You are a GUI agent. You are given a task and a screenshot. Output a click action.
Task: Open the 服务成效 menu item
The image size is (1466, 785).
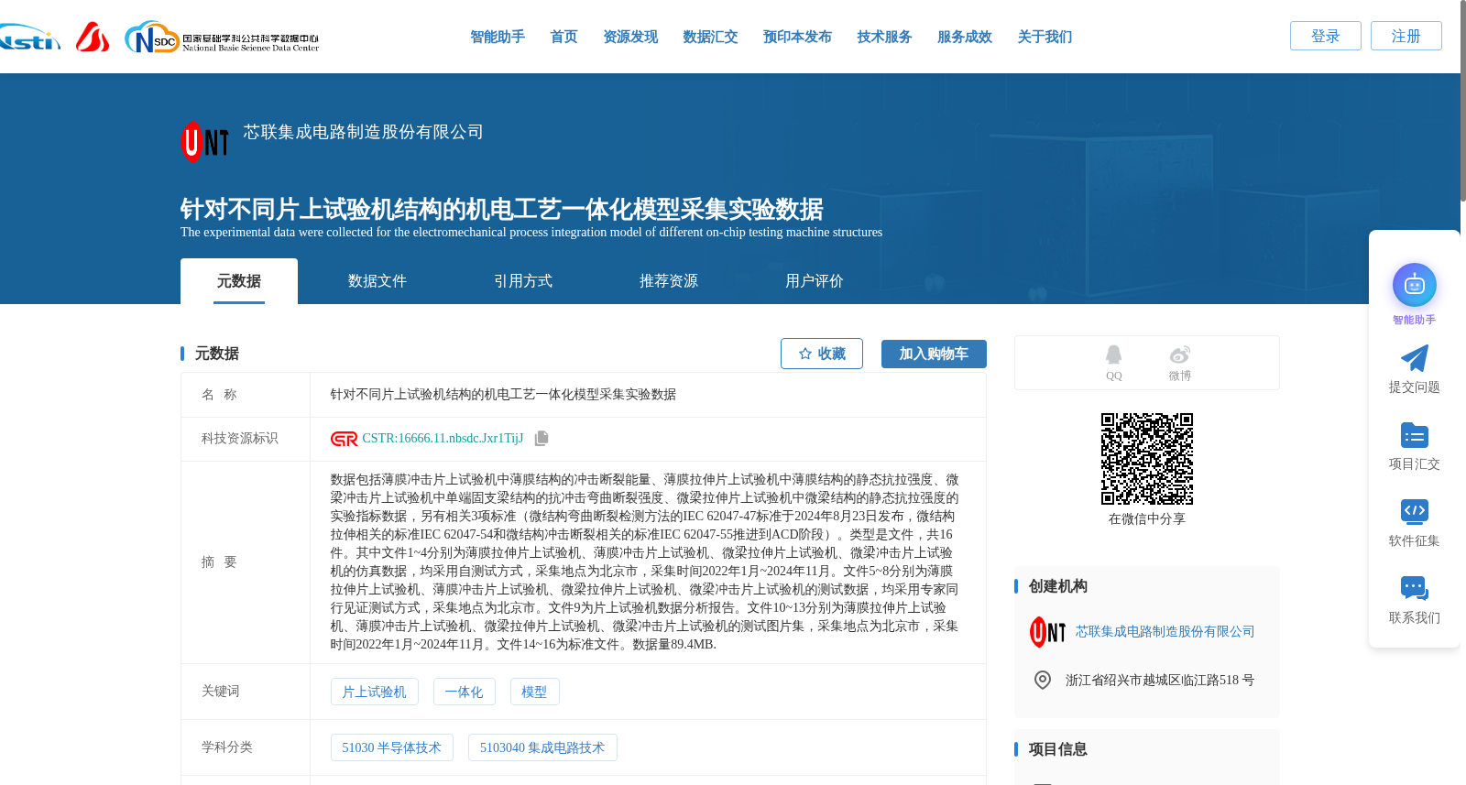point(965,37)
